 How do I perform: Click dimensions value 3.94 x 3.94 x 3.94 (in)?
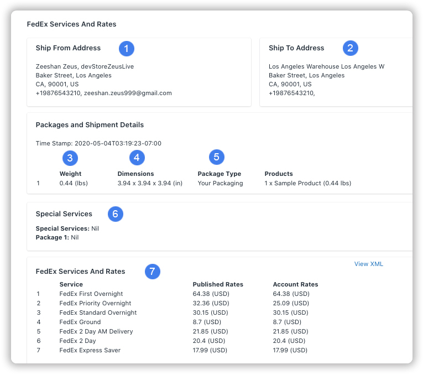click(x=150, y=183)
